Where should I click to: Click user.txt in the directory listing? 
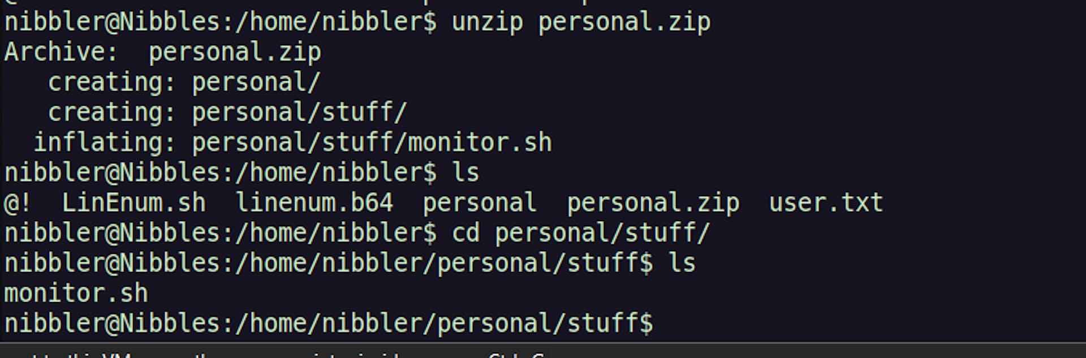[826, 203]
